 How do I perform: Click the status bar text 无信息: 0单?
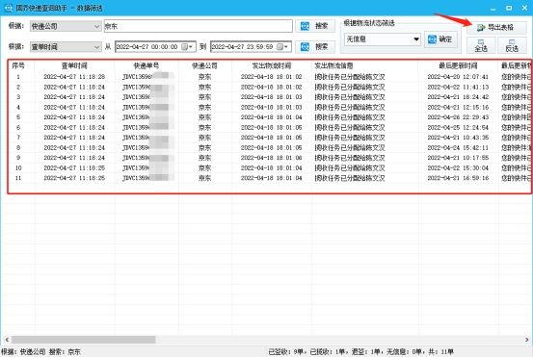click(405, 351)
